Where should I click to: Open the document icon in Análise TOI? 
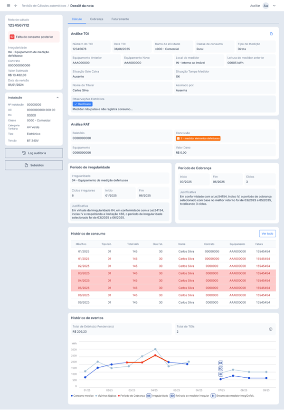point(271,34)
